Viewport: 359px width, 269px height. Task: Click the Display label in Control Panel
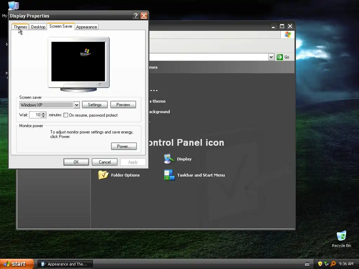(184, 159)
